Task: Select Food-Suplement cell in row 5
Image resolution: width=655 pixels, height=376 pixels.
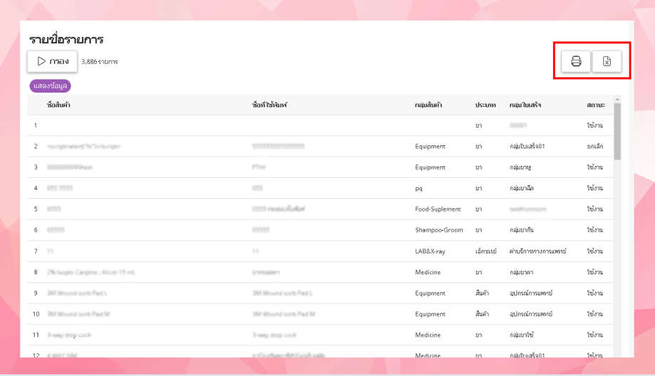Action: 438,209
